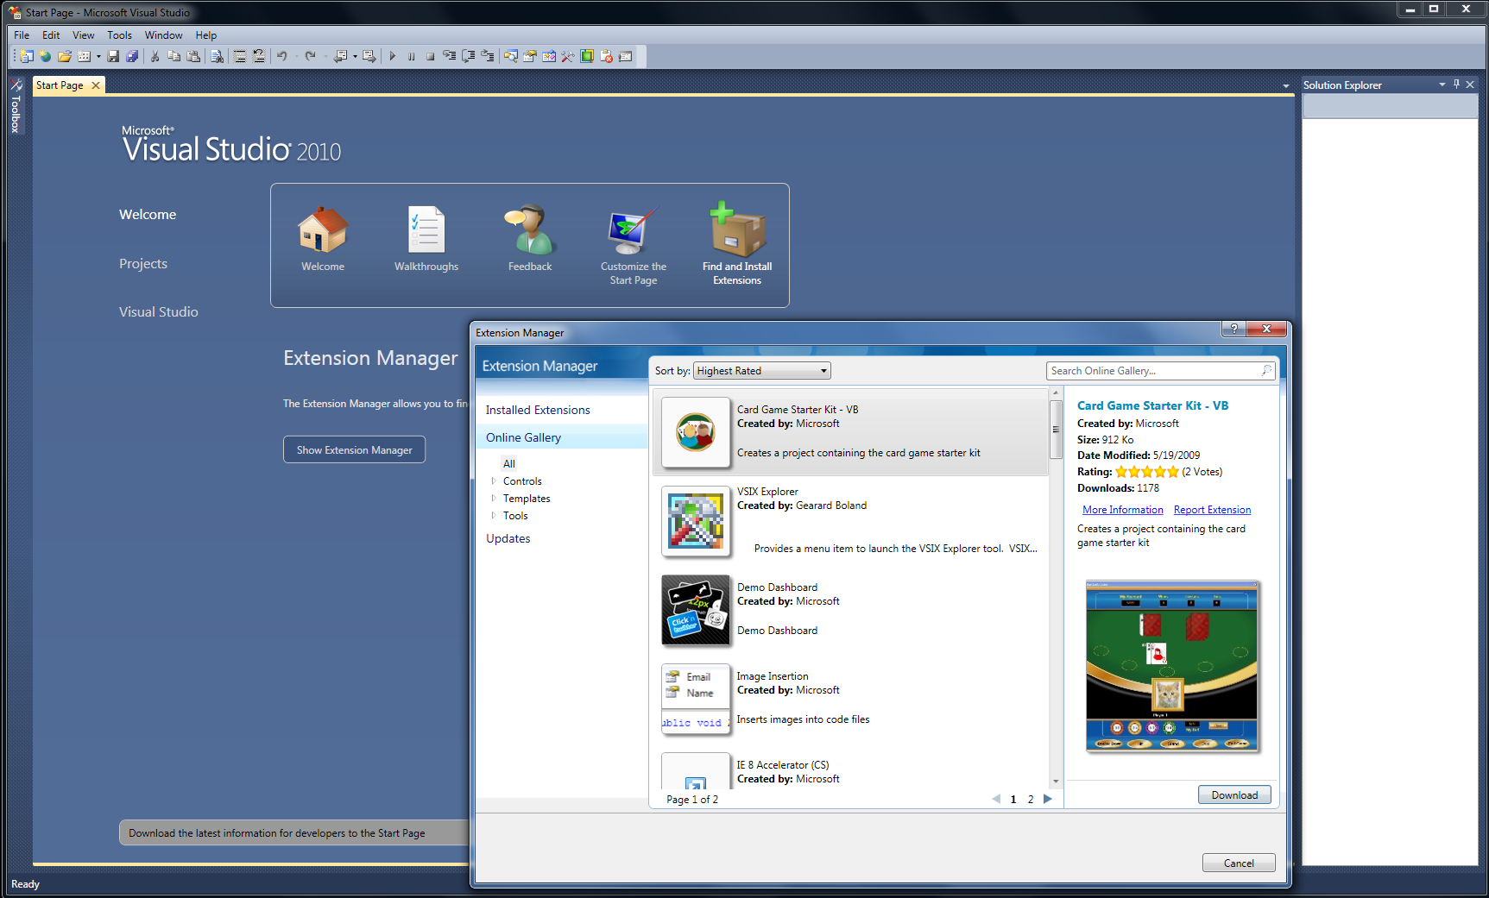Open the Edit menu
1489x898 pixels.
[51, 35]
